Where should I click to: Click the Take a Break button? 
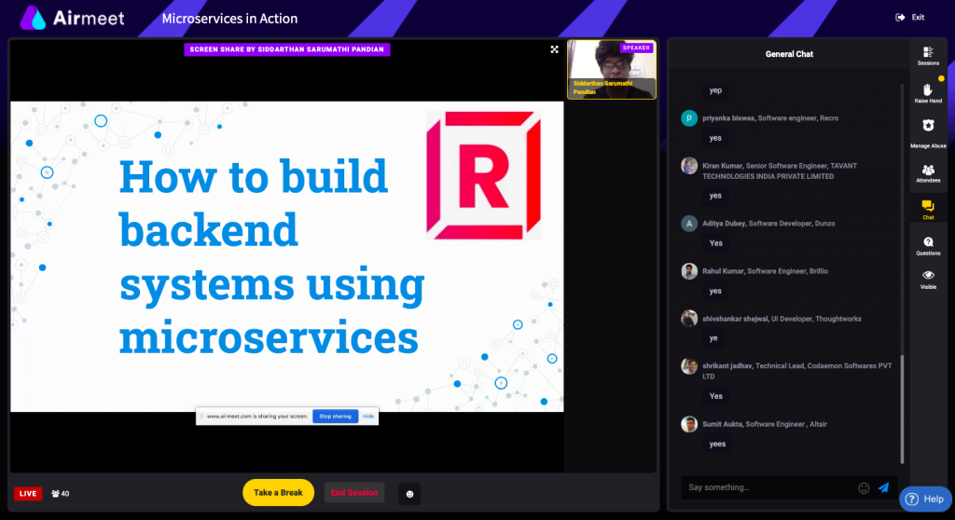pyautogui.click(x=278, y=493)
